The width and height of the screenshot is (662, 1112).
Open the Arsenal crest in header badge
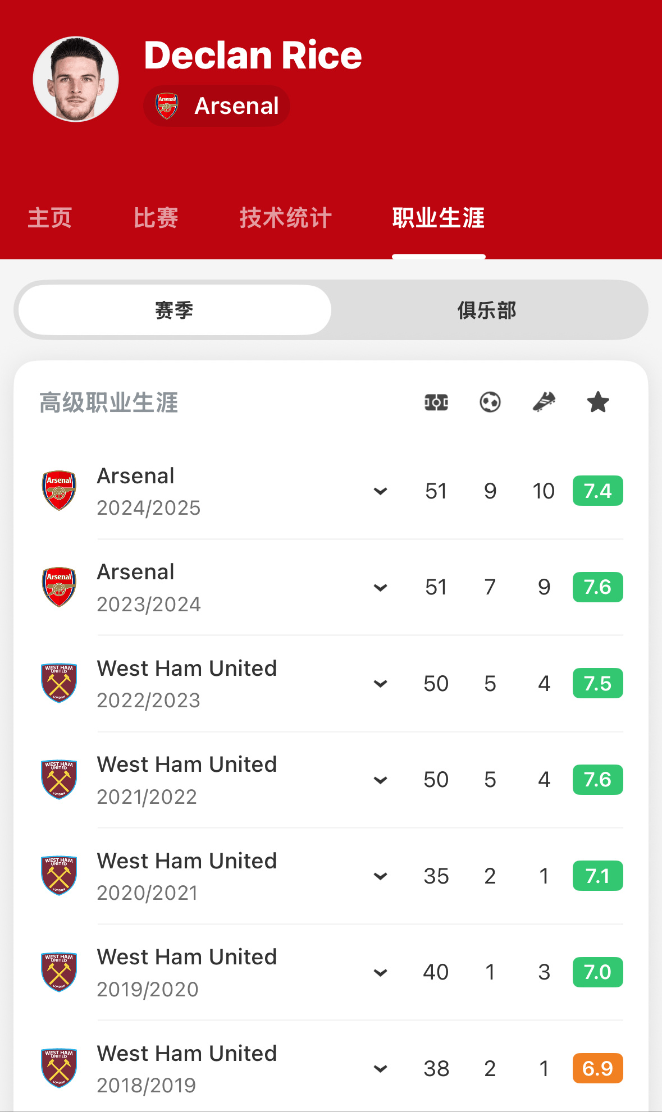[167, 106]
